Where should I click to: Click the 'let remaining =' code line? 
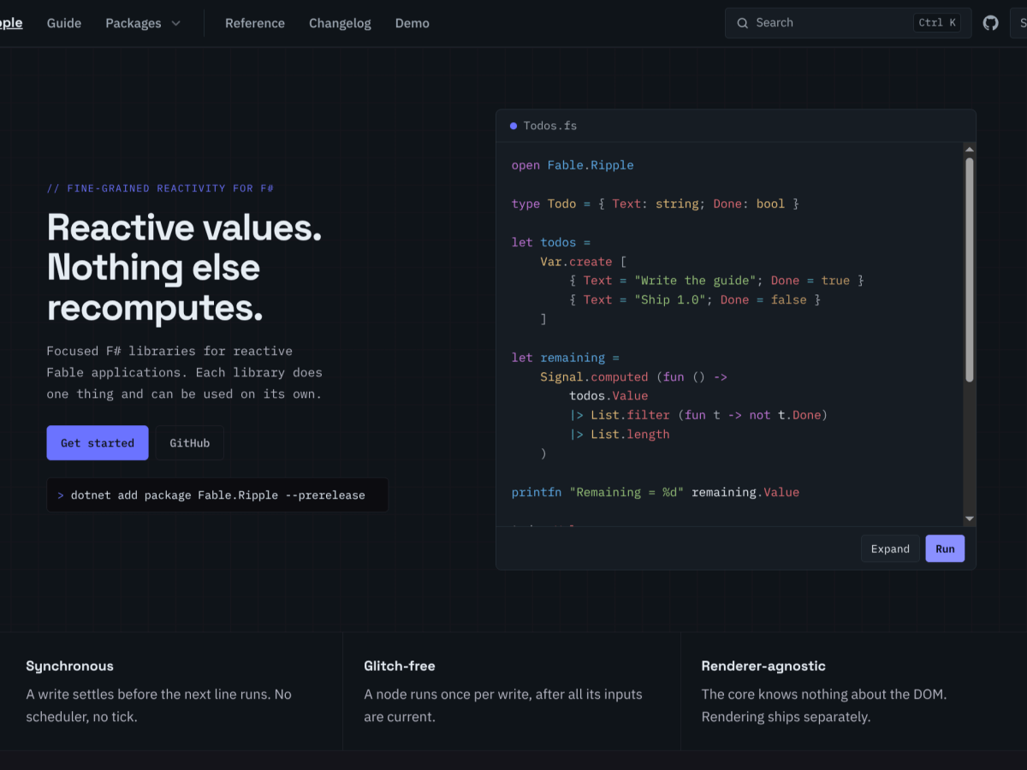click(565, 358)
